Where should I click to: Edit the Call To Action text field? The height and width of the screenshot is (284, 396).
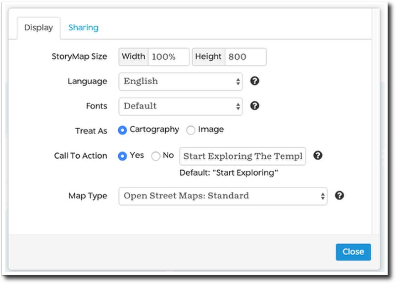click(243, 156)
